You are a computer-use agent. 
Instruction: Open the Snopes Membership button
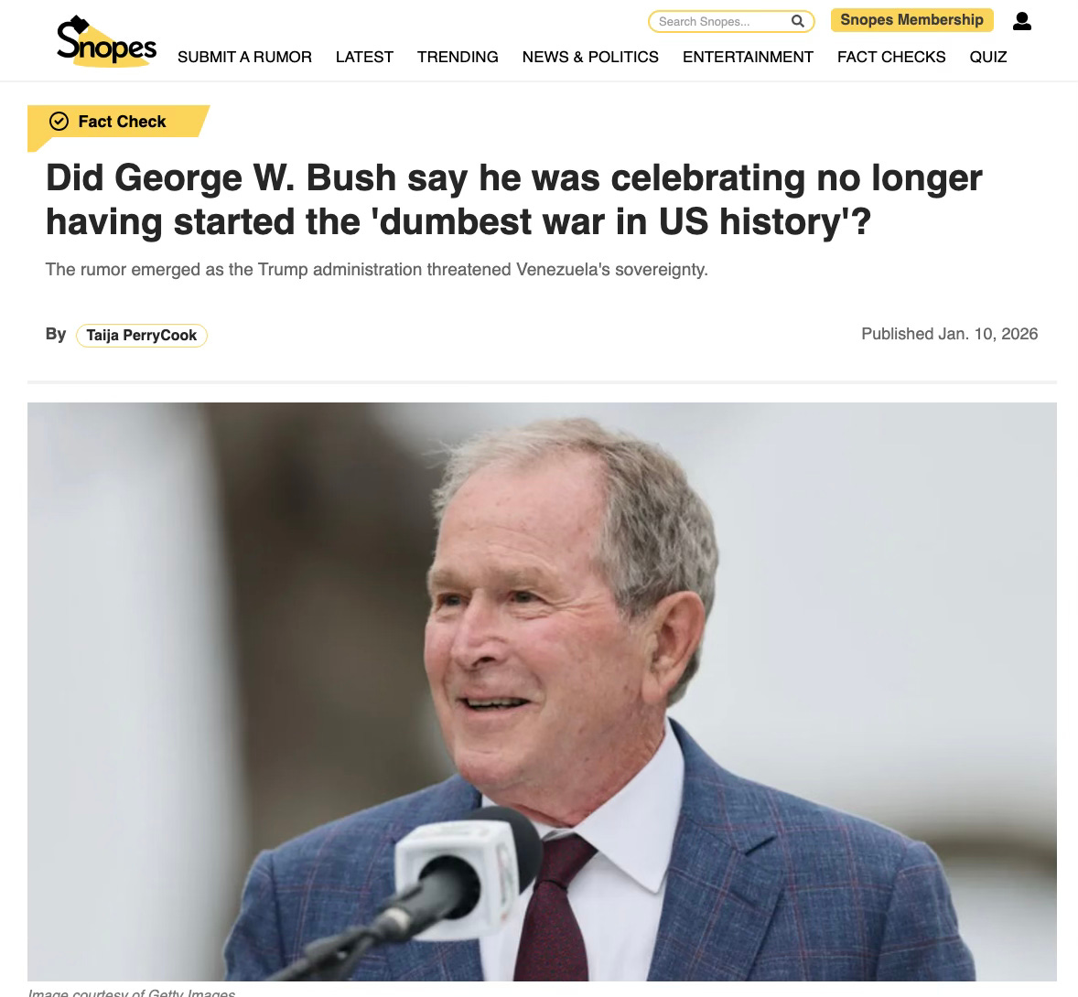(911, 20)
